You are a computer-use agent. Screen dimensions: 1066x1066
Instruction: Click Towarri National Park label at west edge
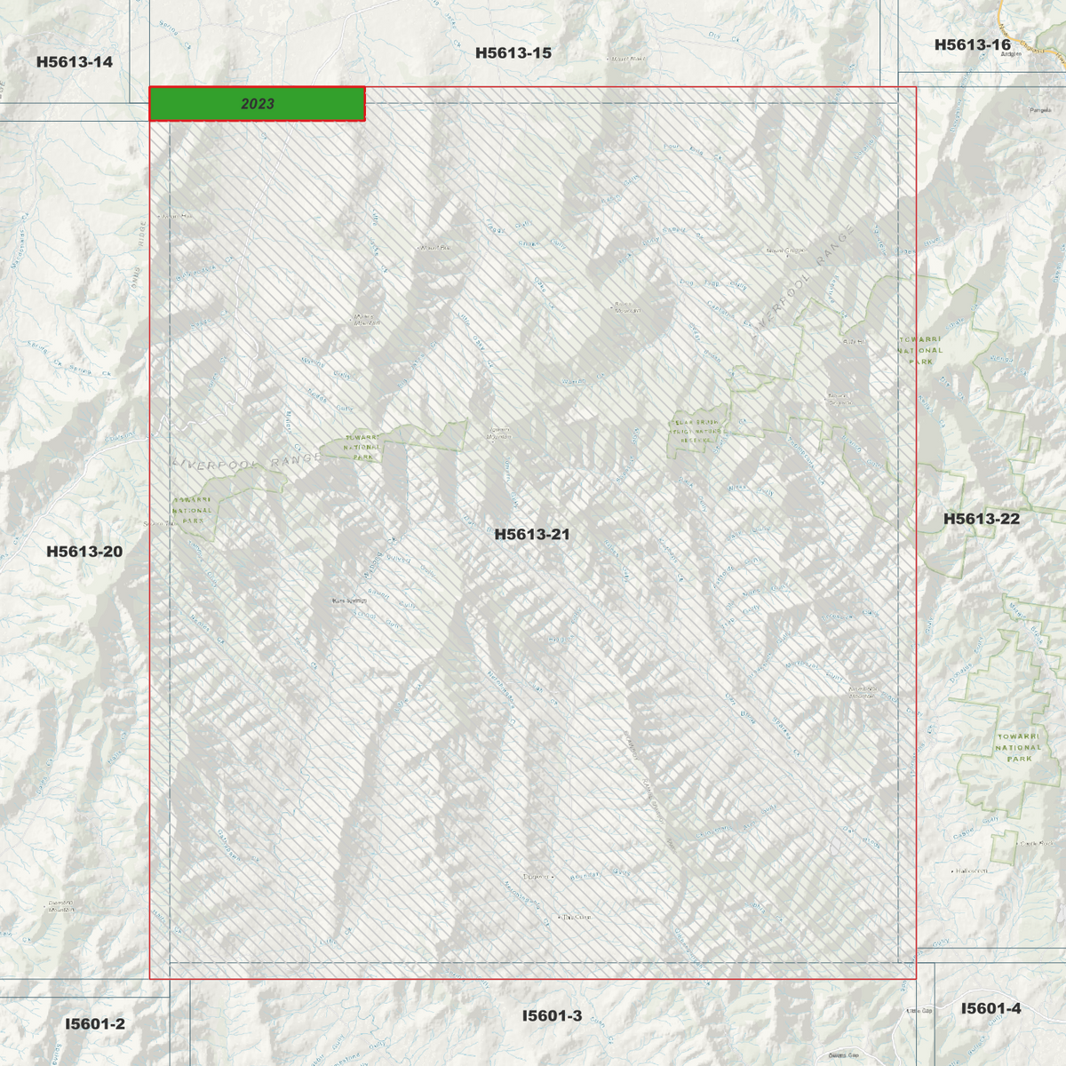coord(193,511)
